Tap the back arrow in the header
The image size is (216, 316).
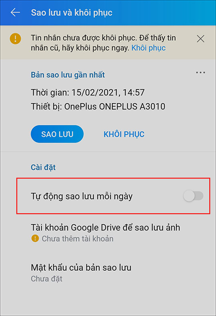click(x=15, y=12)
